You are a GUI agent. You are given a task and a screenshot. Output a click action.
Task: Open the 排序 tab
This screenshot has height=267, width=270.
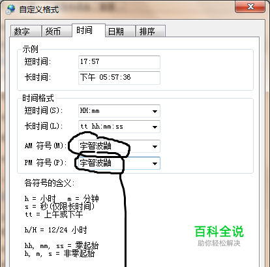151,31
